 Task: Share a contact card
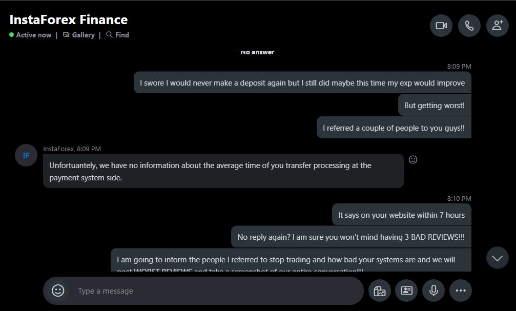click(406, 291)
